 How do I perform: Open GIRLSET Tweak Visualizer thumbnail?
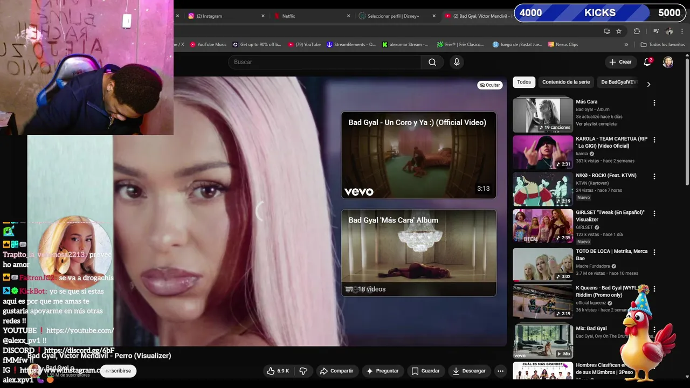point(543,226)
